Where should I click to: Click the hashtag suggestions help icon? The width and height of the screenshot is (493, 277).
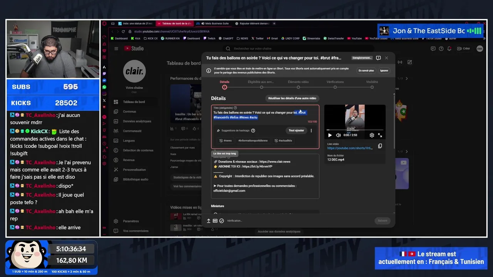(253, 130)
